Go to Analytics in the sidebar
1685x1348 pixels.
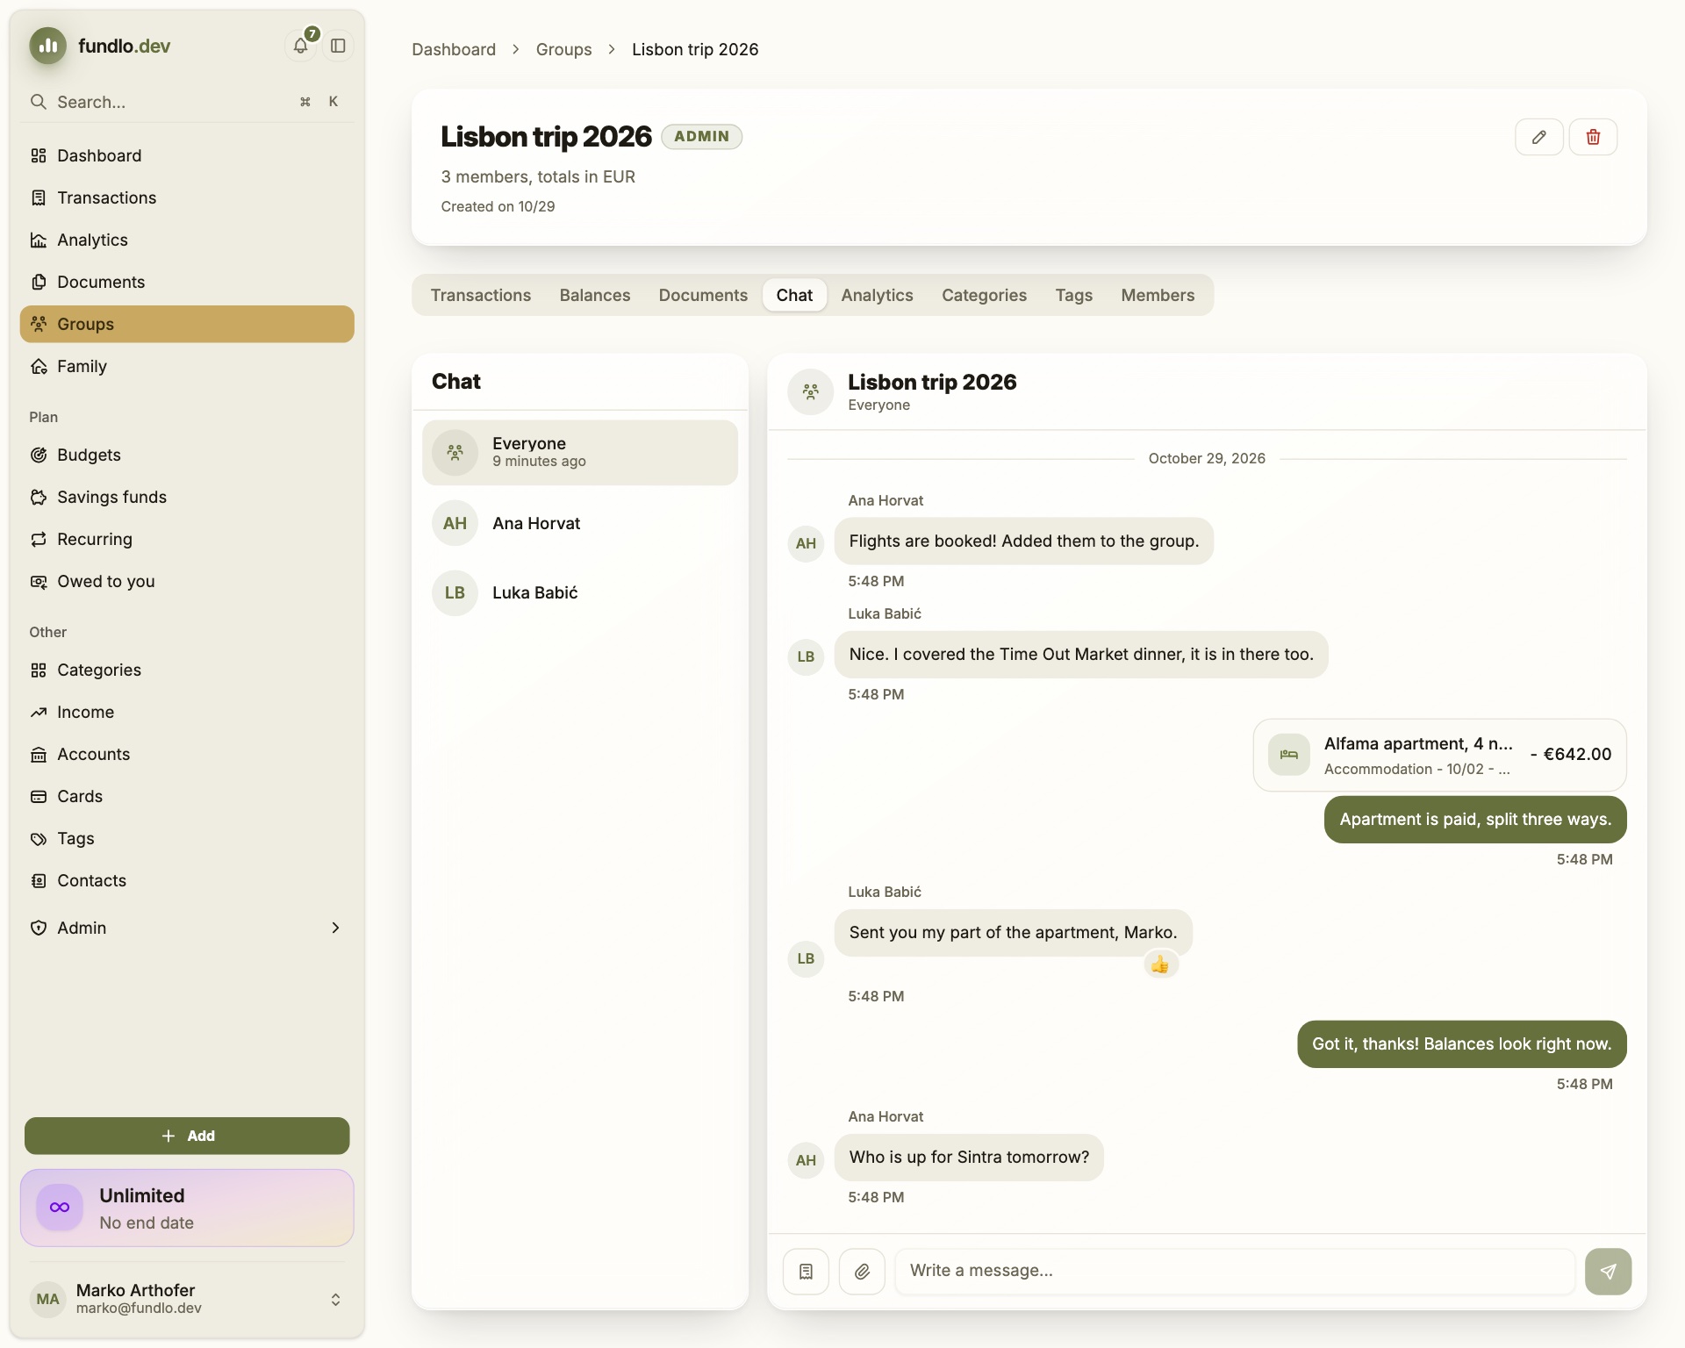coord(187,240)
